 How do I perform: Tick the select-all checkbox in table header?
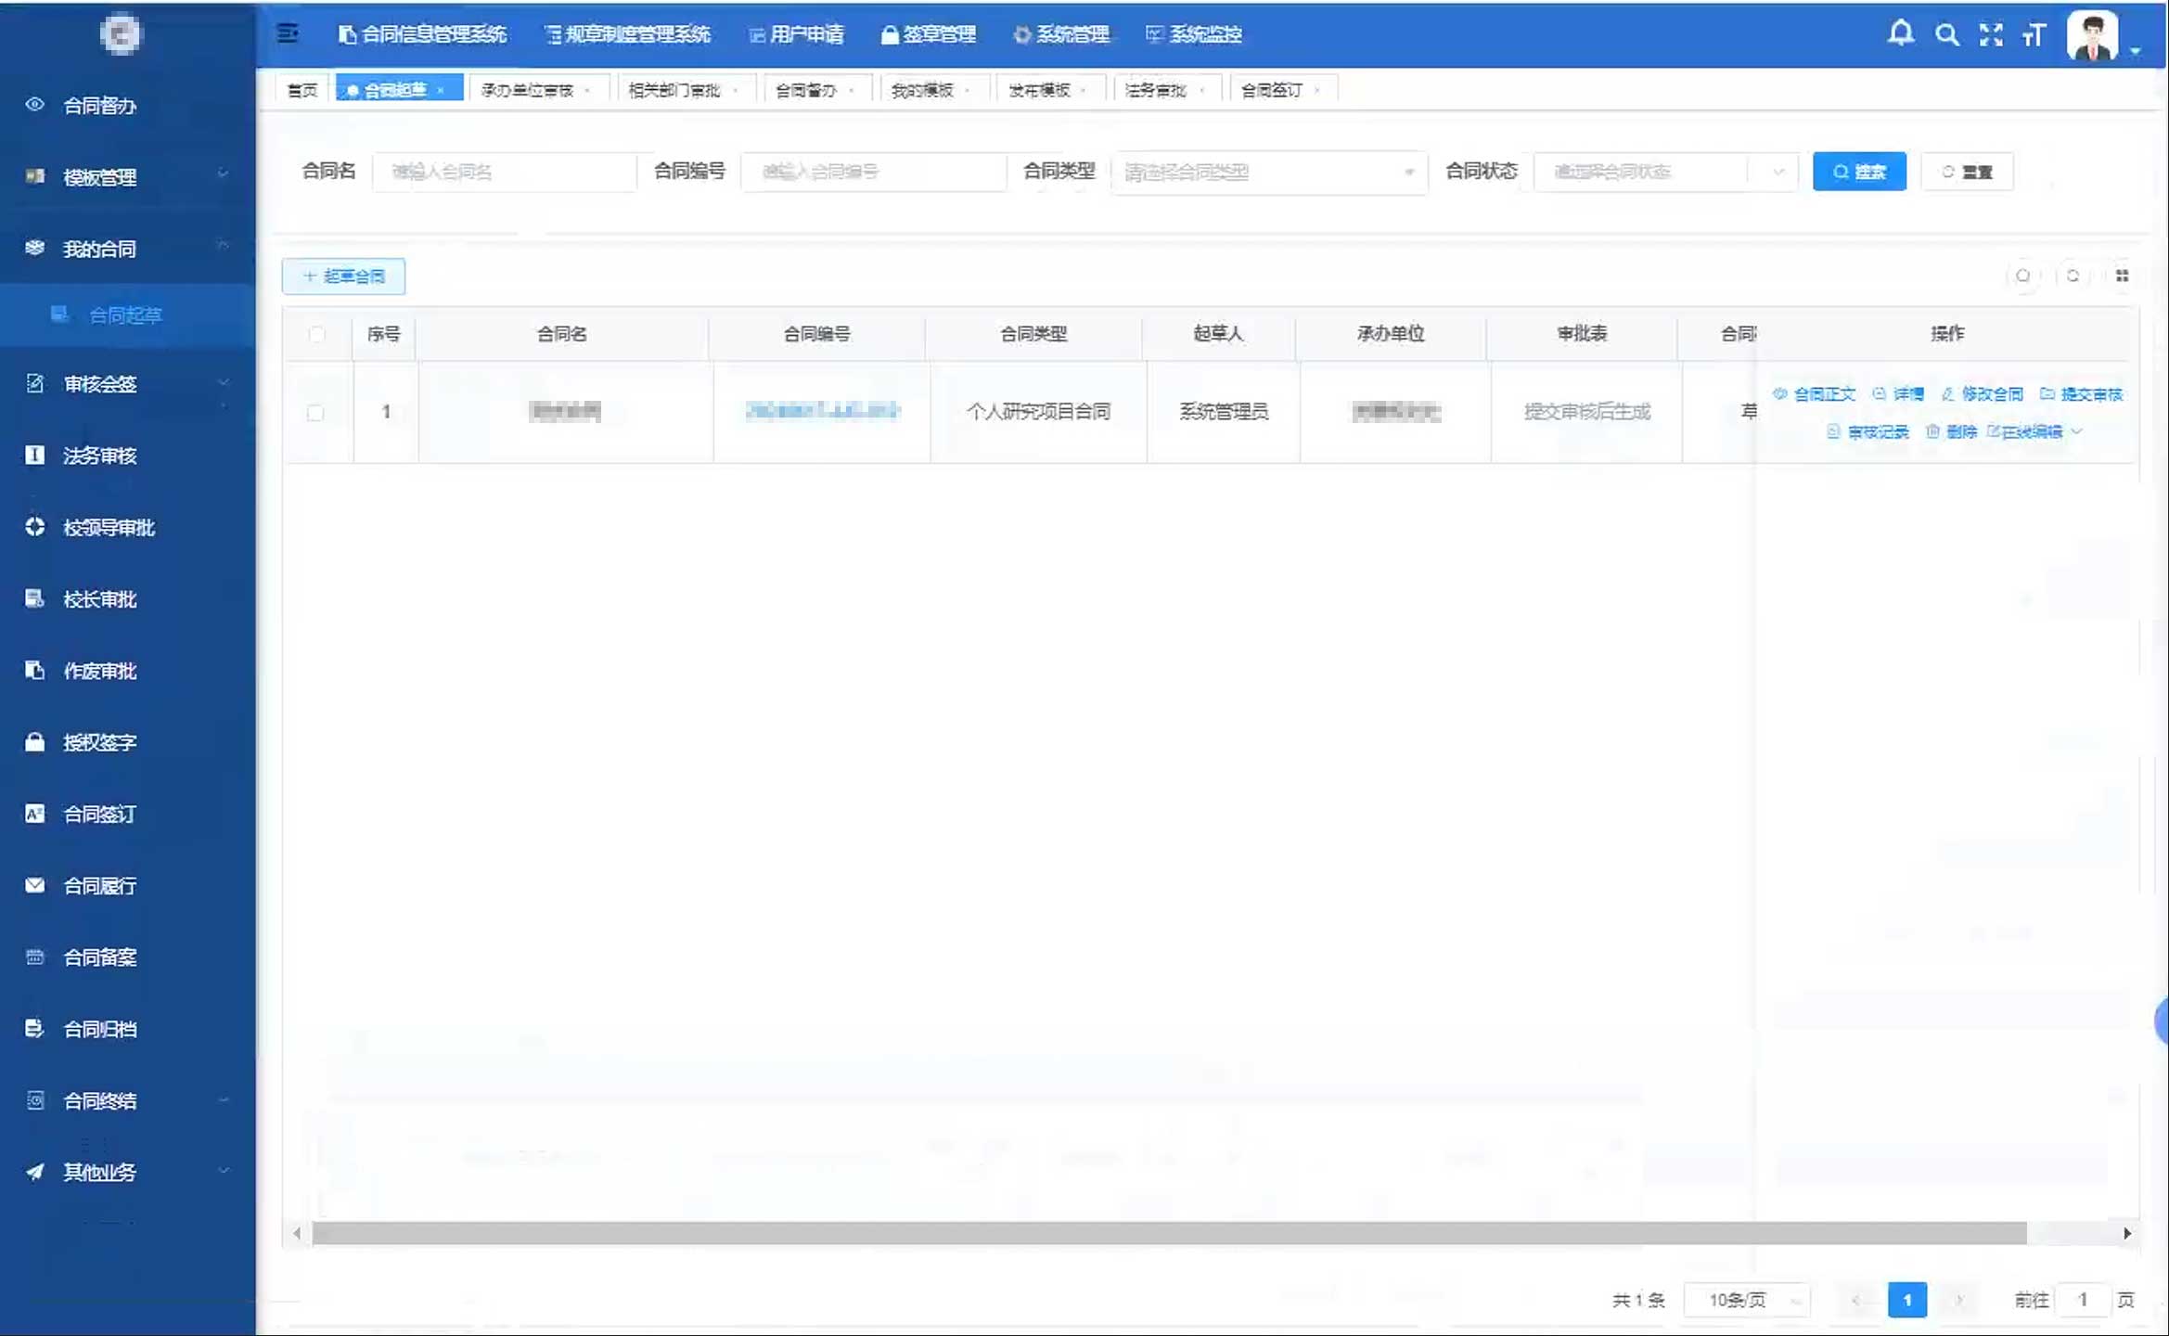316,334
